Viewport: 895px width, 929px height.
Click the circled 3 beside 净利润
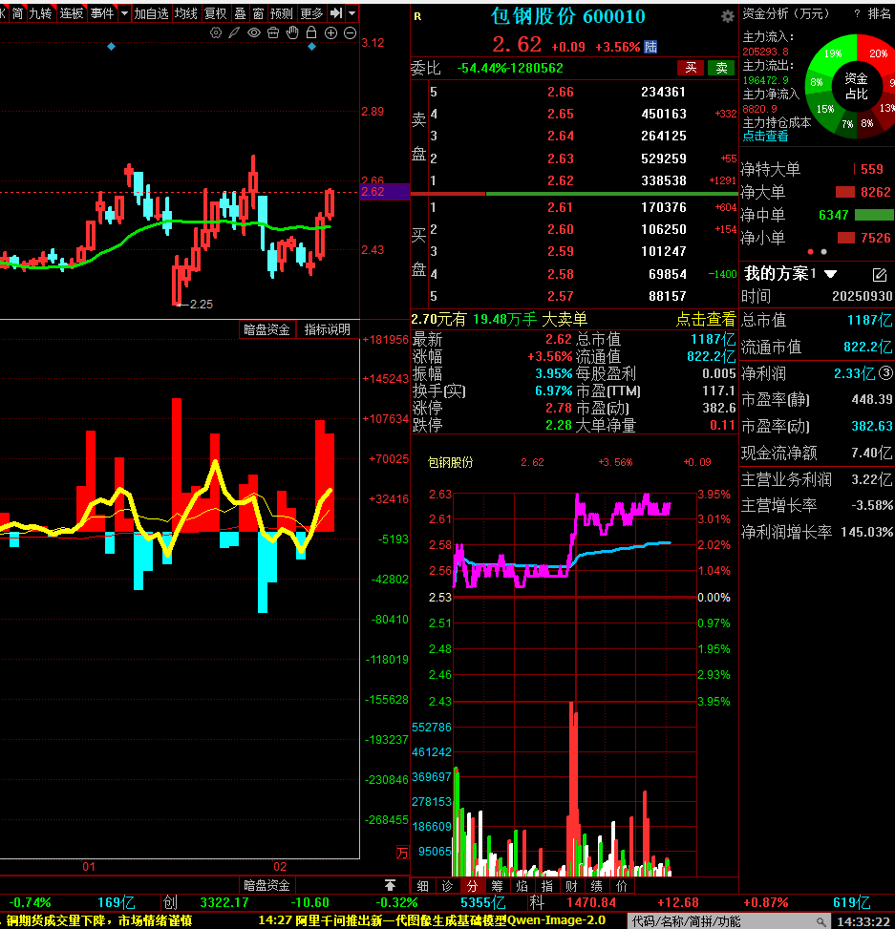tap(885, 372)
